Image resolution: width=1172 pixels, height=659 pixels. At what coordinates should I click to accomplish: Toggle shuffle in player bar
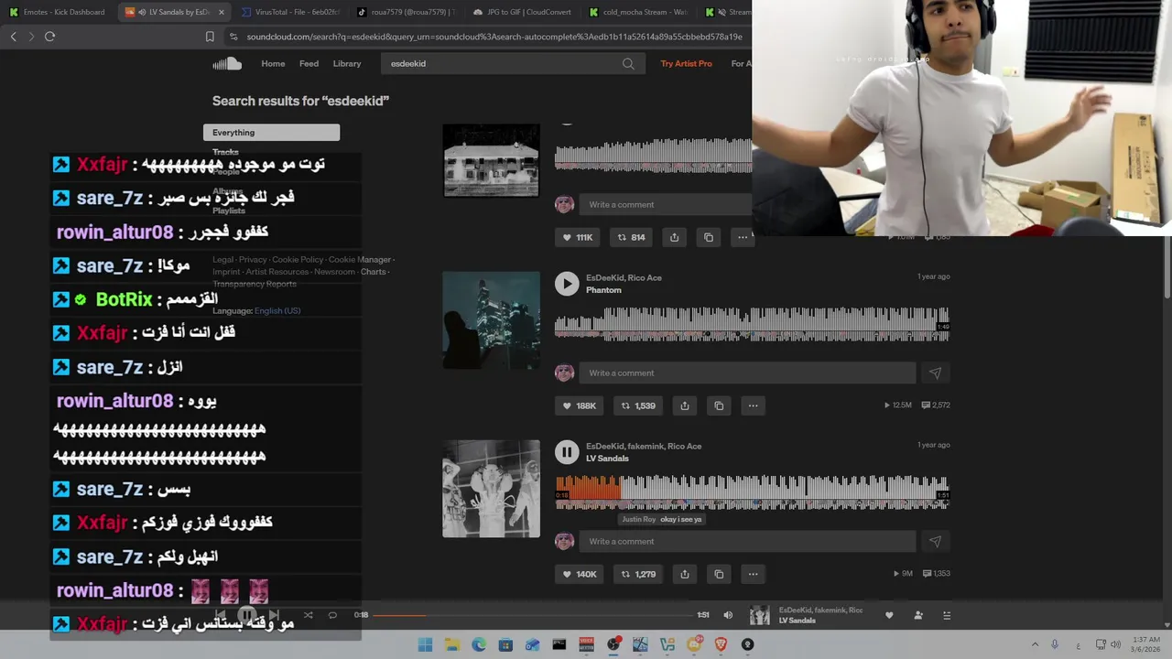pyautogui.click(x=308, y=615)
